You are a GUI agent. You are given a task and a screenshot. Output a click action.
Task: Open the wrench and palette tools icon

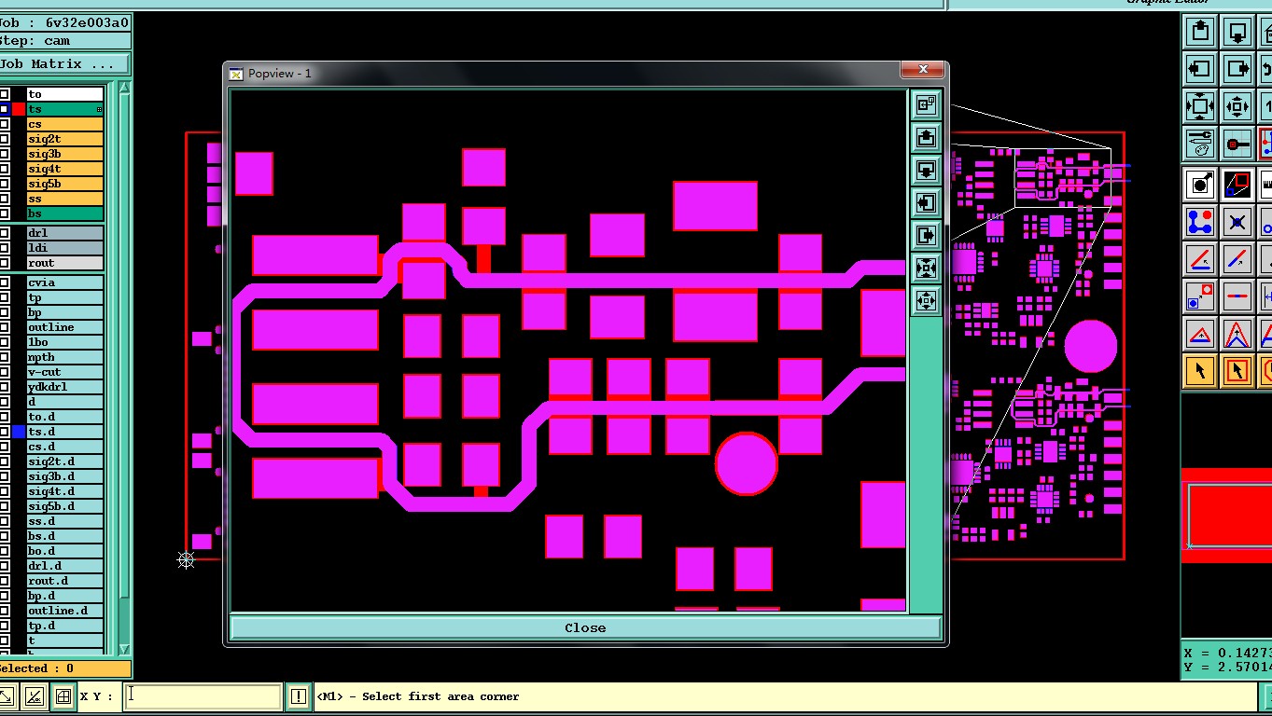coord(1200,144)
